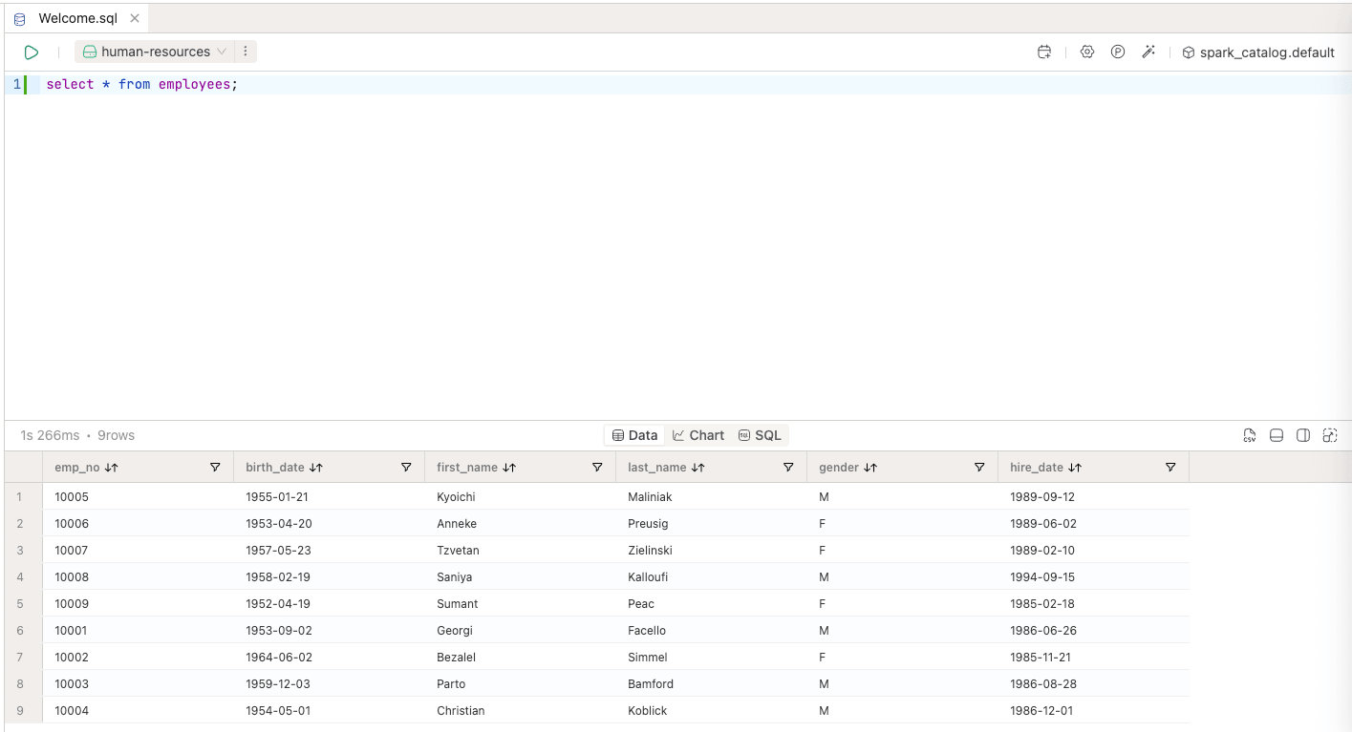Select last name cell Kalloufi
This screenshot has width=1352, height=732.
point(711,577)
